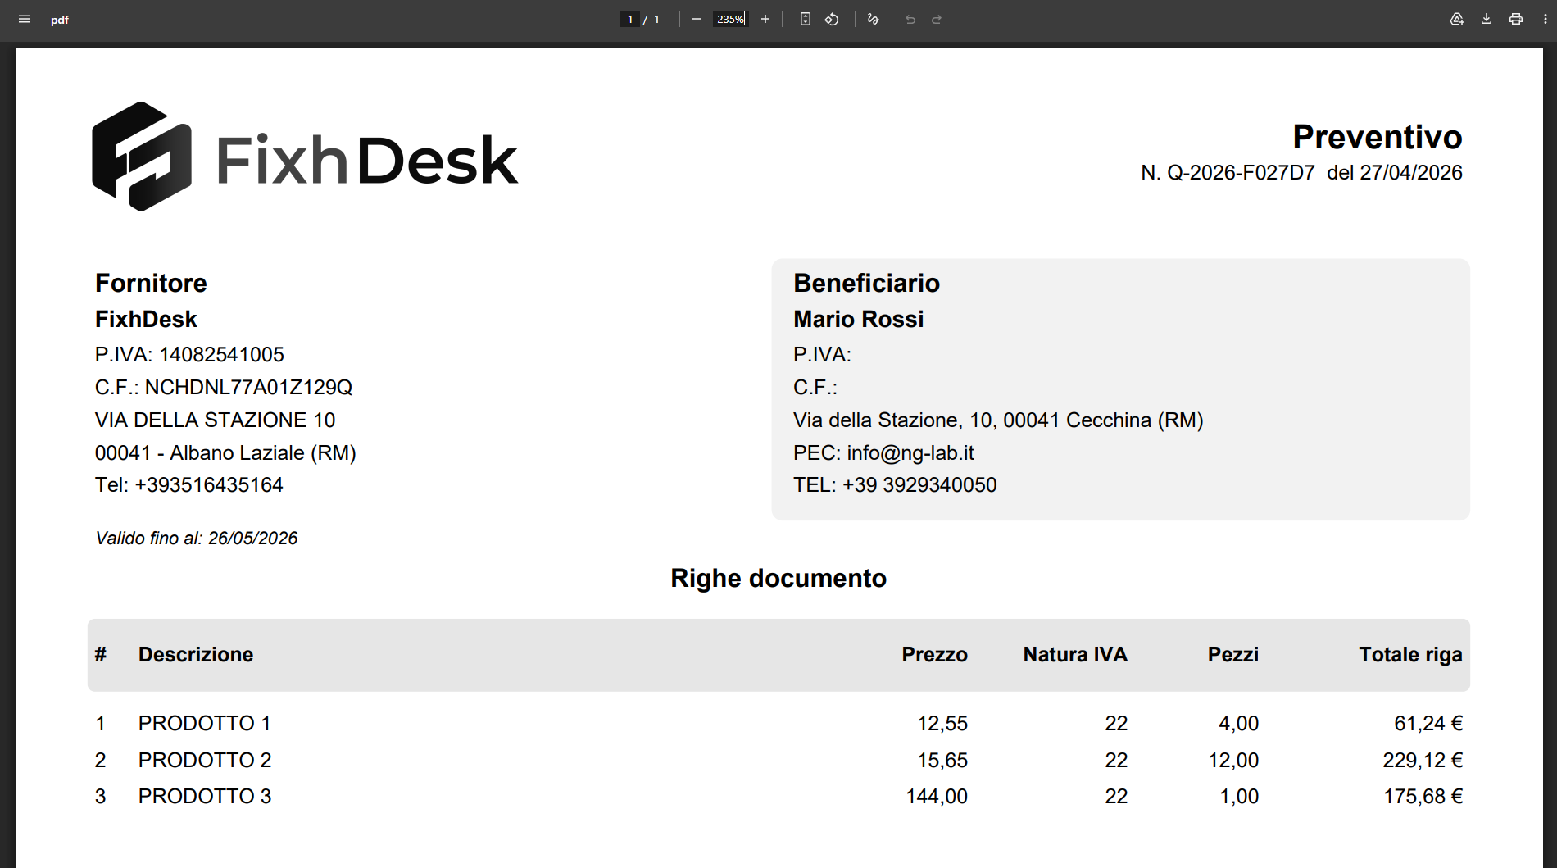
Task: Click quote number 'N. Q-2026-F027D7'
Action: pos(1228,173)
